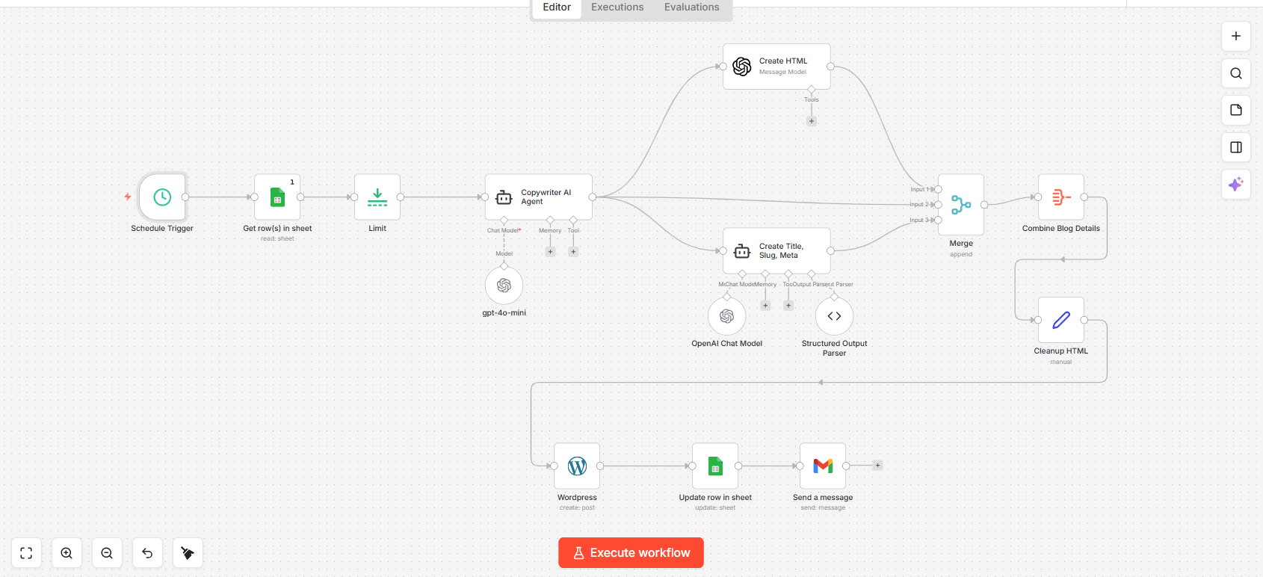Add memory to Copywriter AI Agent
The height and width of the screenshot is (577, 1263).
click(x=550, y=252)
